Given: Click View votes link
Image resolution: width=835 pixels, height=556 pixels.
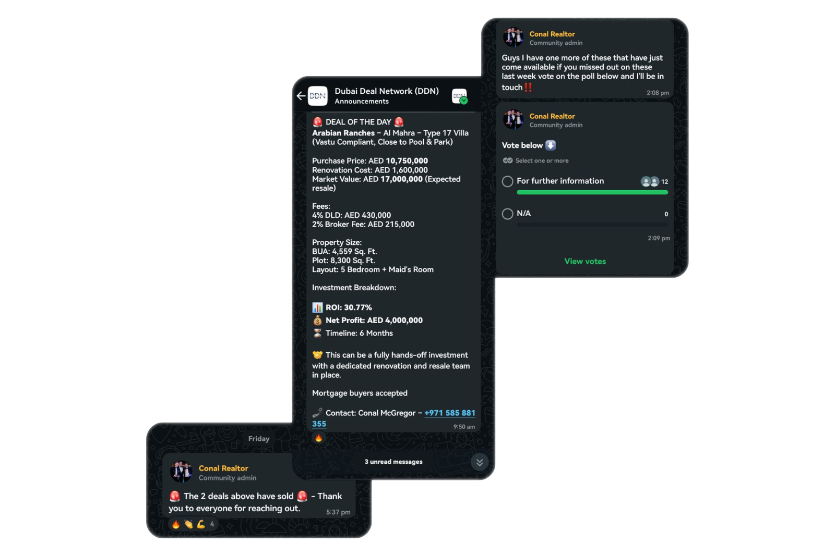Looking at the screenshot, I should click(x=585, y=262).
